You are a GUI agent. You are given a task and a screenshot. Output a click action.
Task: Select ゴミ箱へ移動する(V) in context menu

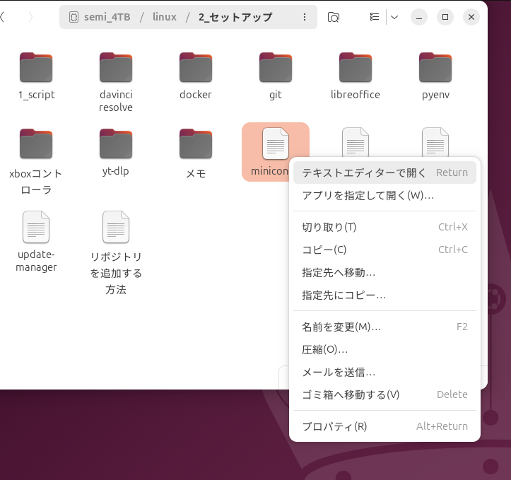coord(384,394)
